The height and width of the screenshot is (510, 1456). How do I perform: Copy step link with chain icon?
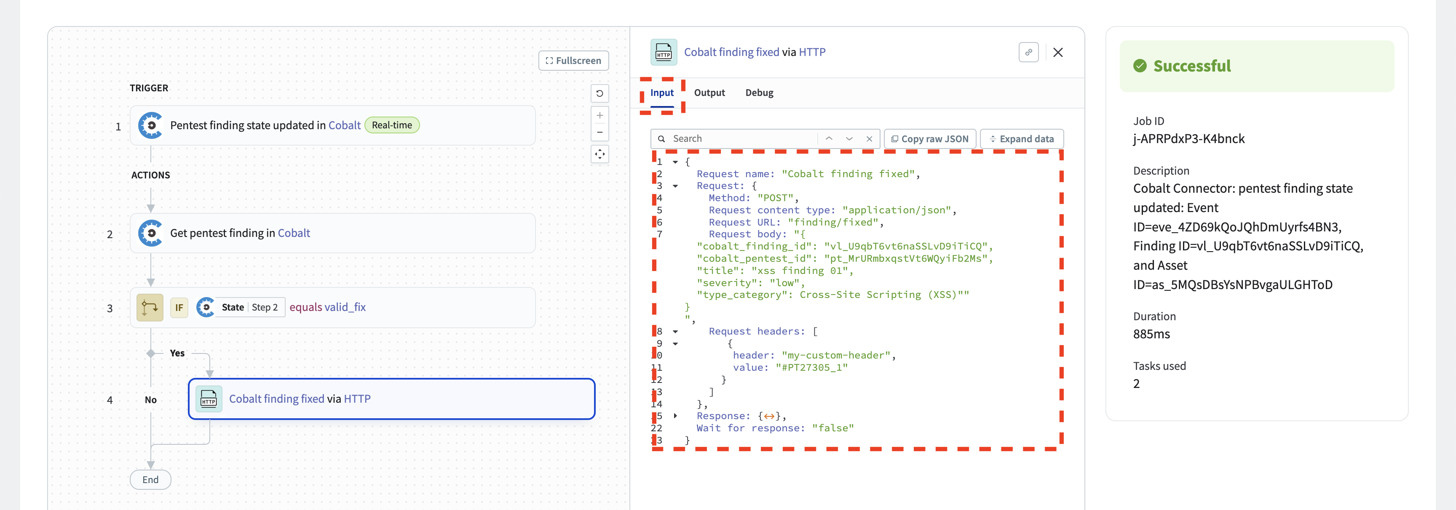tap(1029, 53)
